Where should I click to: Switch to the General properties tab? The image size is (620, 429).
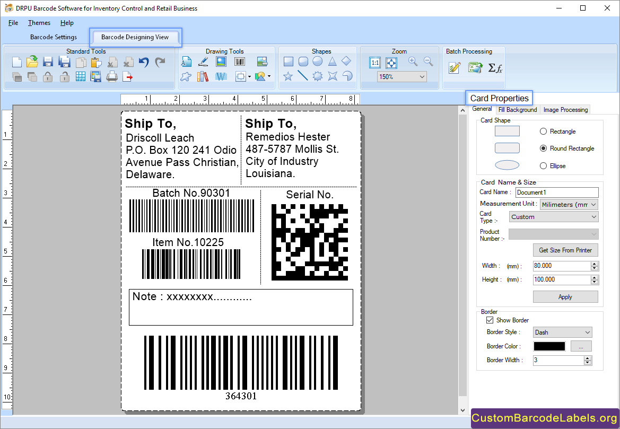[x=482, y=109]
